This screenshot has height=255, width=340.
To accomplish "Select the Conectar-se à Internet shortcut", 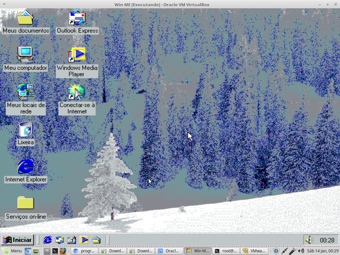I will (x=77, y=92).
